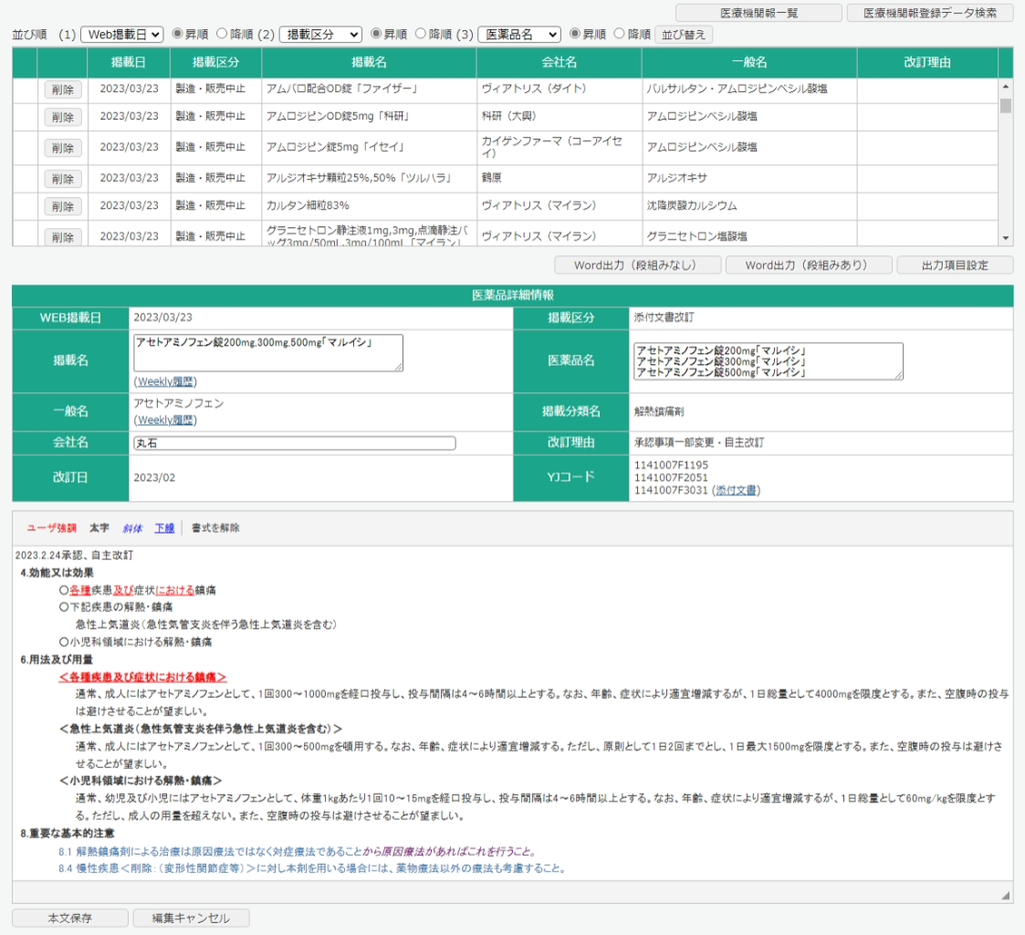1025x935 pixels.
Task: Click 書式を解除 to clear formatting
Action: (x=215, y=528)
